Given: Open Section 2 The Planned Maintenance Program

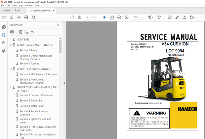Looking at the screenshot, I should click(x=32, y=81).
